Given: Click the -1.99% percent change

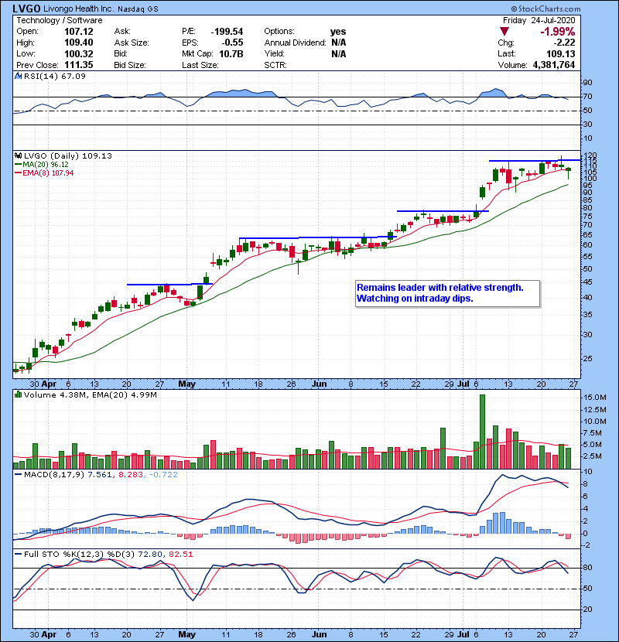Looking at the screenshot, I should [558, 32].
